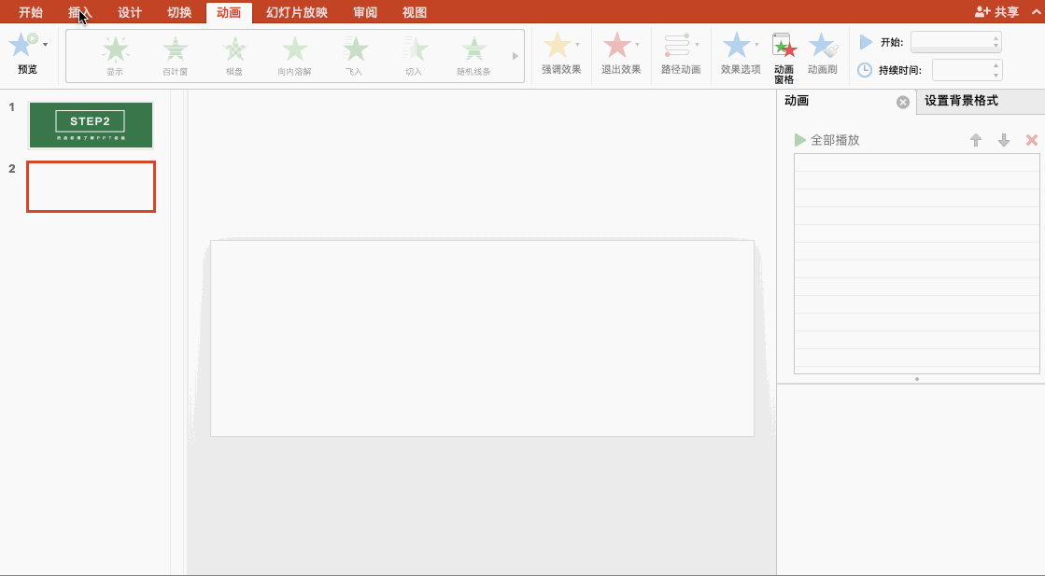Open the 强调效果 emphasis effects star
This screenshot has height=576, width=1045.
(558, 46)
